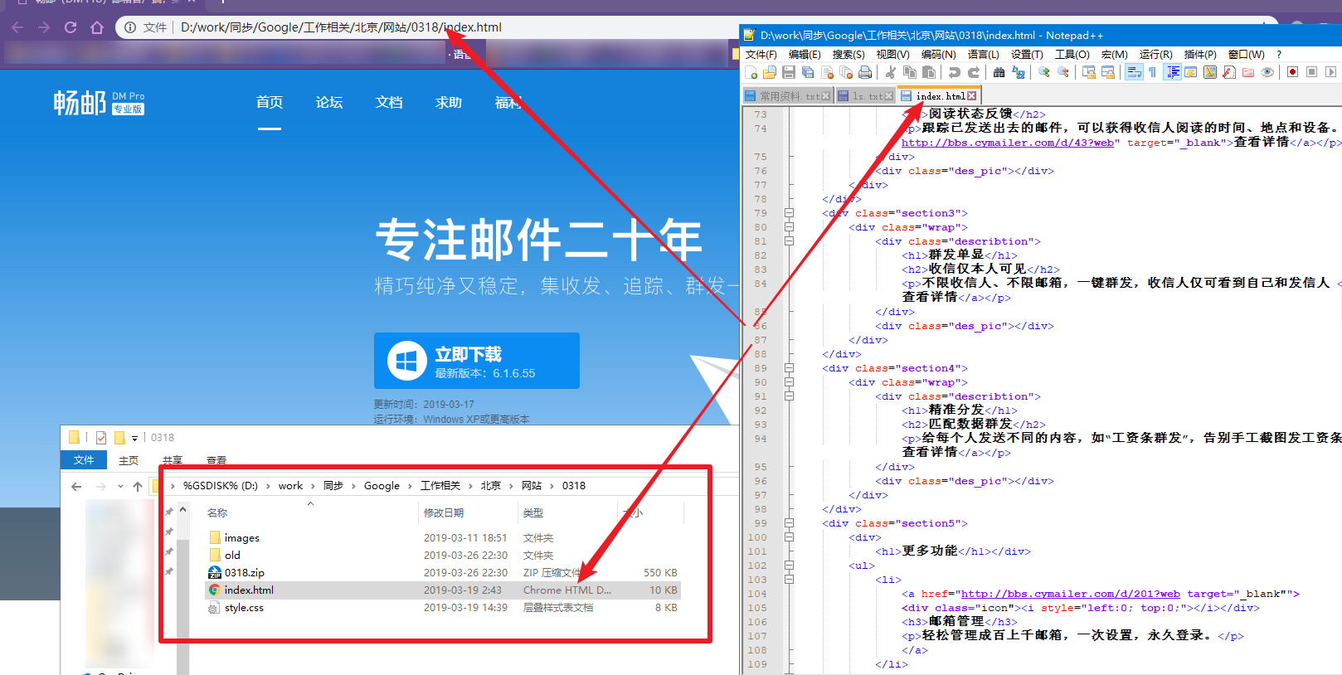Select the style.css file in Explorer
Viewport: 1342px width, 675px height.
pyautogui.click(x=244, y=608)
